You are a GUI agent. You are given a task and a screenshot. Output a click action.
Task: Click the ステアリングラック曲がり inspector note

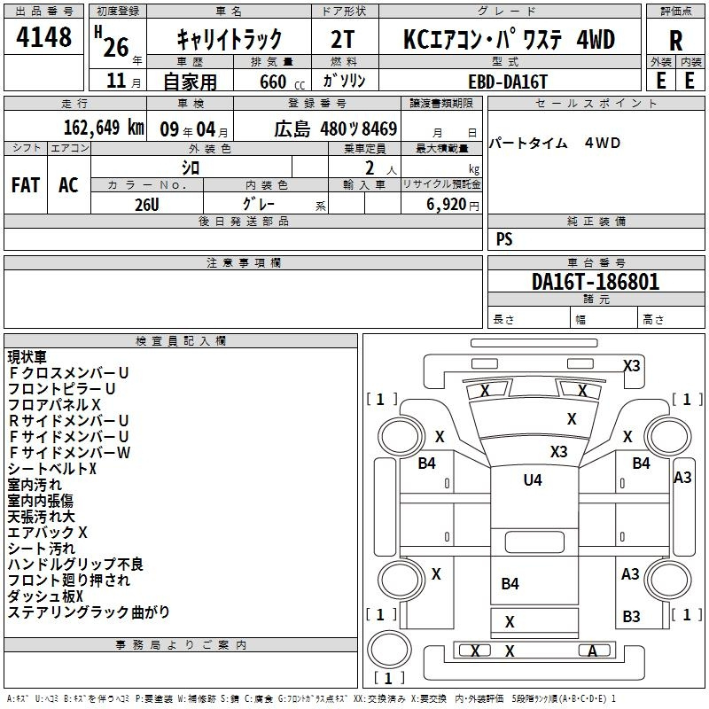[x=89, y=612]
